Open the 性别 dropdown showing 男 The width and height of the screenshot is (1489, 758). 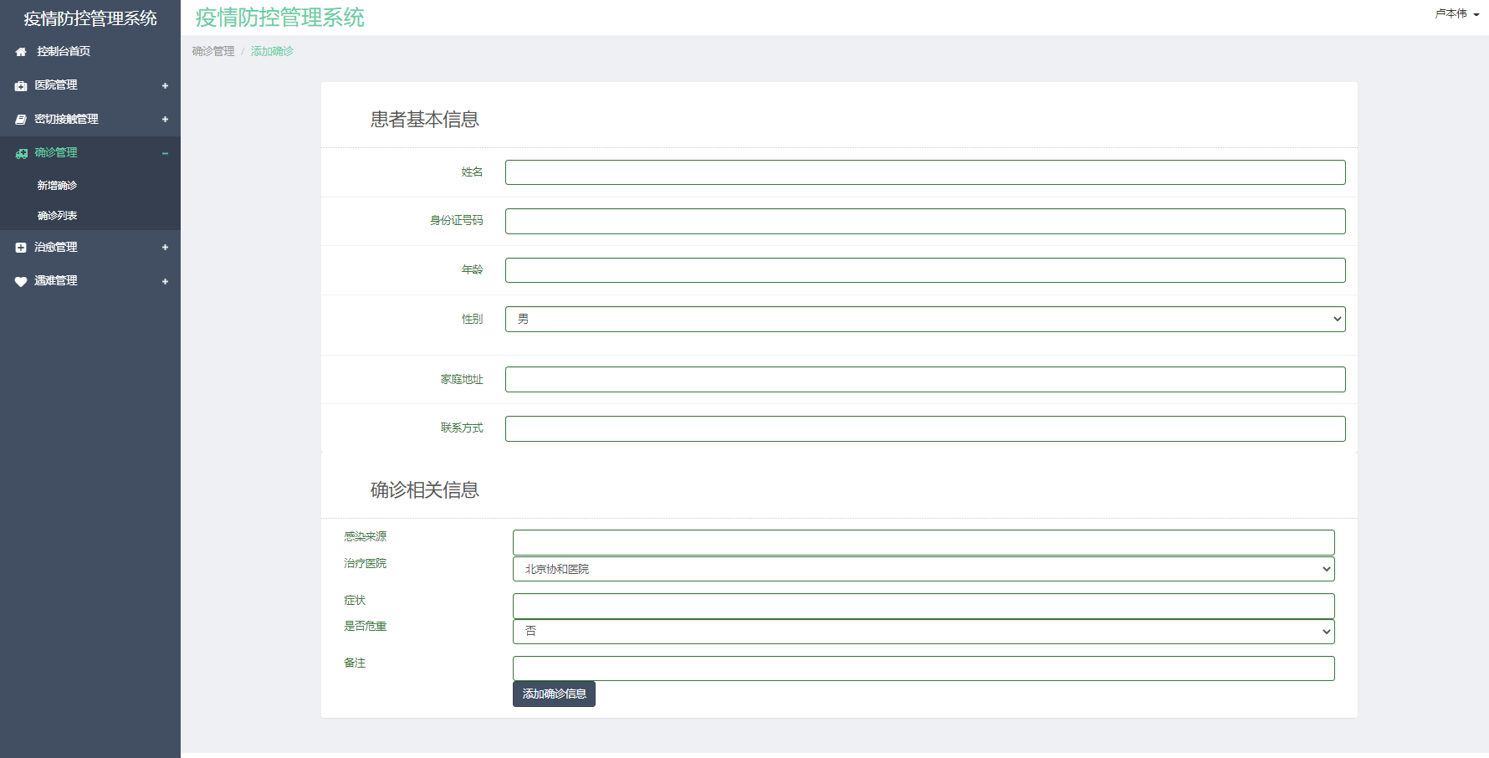925,319
